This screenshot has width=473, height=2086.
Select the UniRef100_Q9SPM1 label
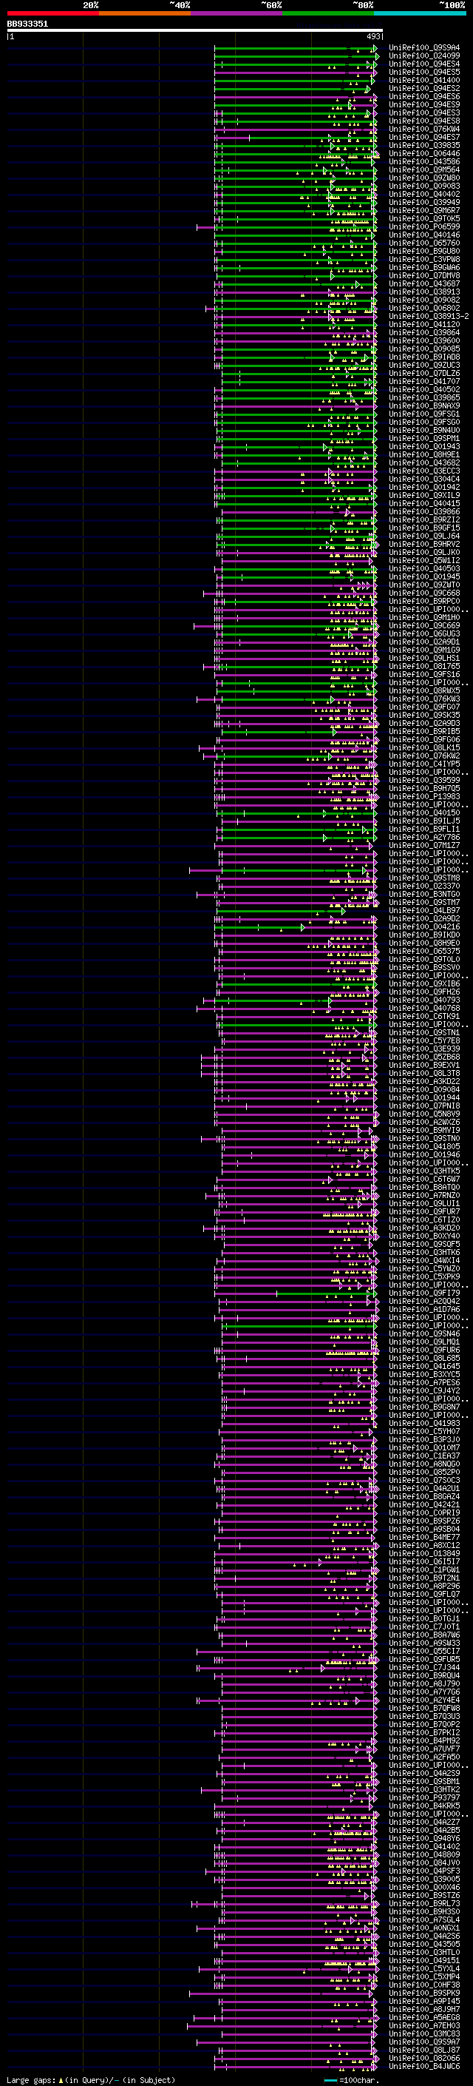424,438
